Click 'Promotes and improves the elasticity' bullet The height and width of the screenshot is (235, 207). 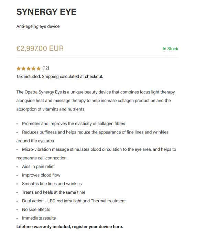(74, 124)
